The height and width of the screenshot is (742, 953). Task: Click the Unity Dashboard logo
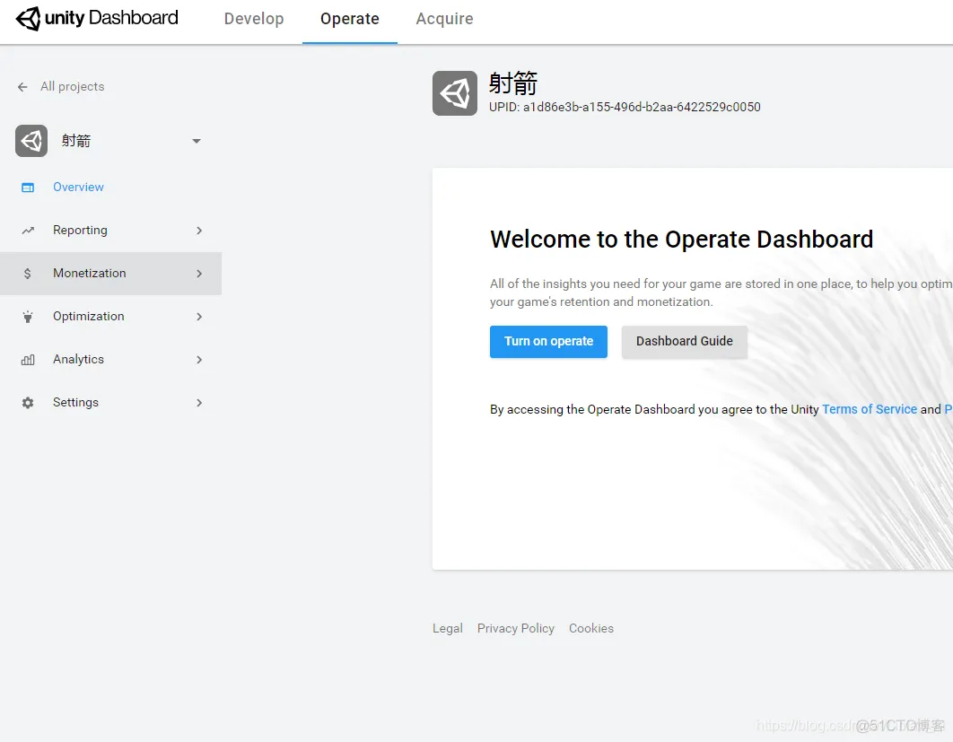pyautogui.click(x=97, y=18)
